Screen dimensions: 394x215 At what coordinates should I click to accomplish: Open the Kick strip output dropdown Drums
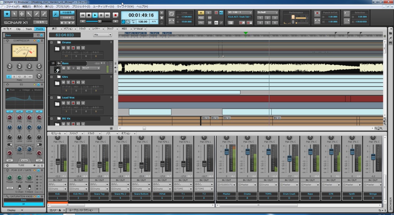[x=58, y=188]
